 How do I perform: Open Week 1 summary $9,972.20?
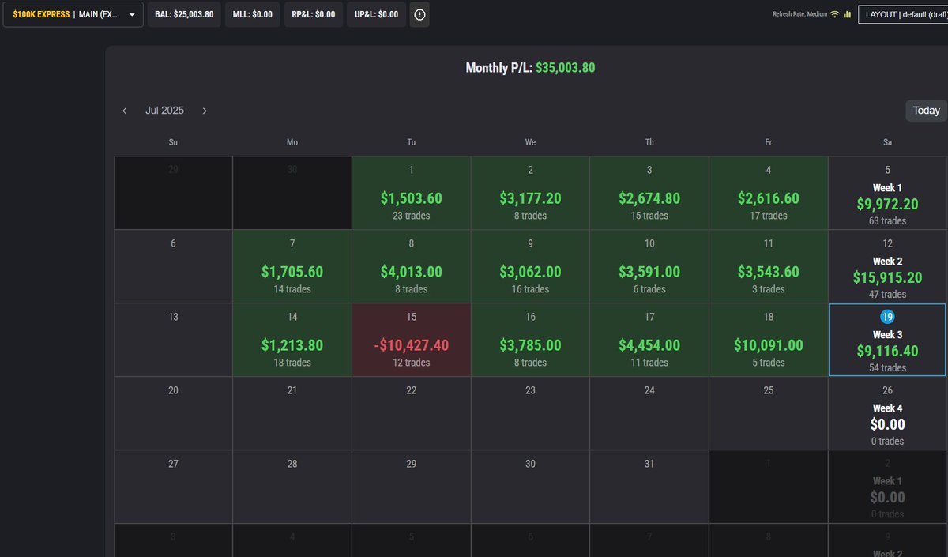[888, 193]
